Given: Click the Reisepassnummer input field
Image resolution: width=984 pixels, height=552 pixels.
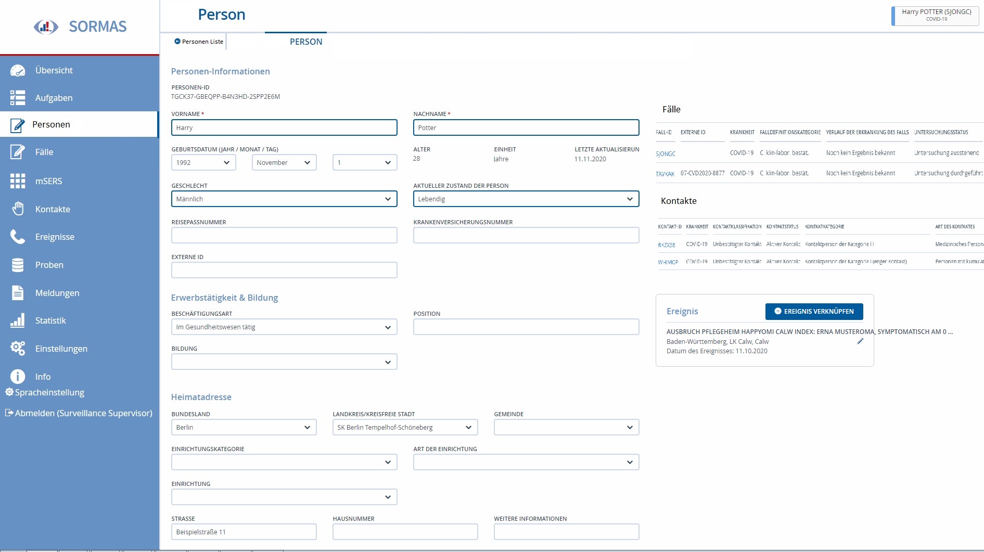Looking at the screenshot, I should coord(284,235).
